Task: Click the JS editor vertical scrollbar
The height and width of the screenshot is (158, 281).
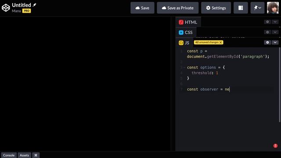Action: click(279, 85)
